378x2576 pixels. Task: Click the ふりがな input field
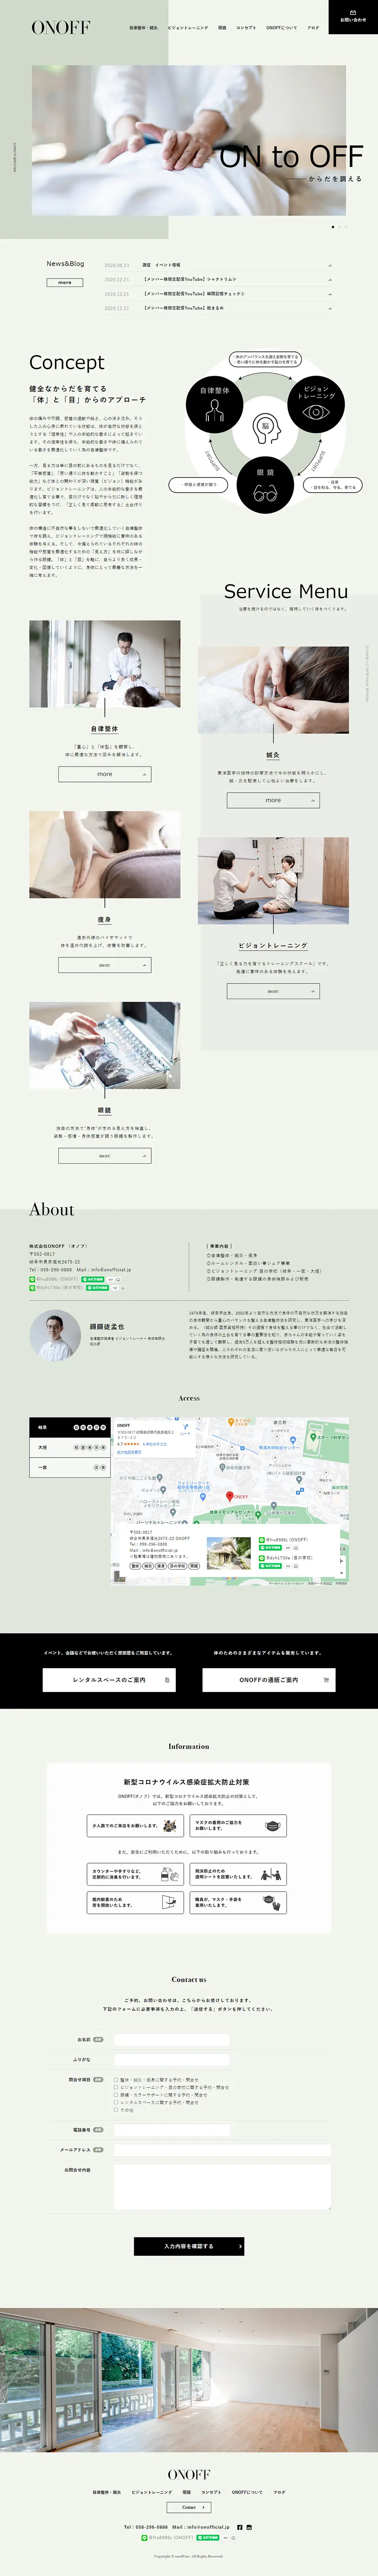pos(171,2060)
